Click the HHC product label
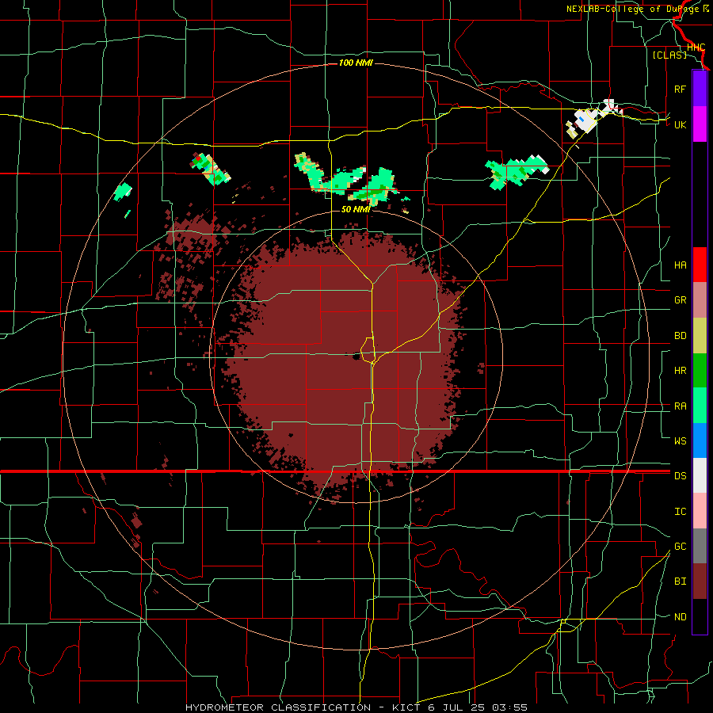The height and width of the screenshot is (713, 713). point(696,48)
